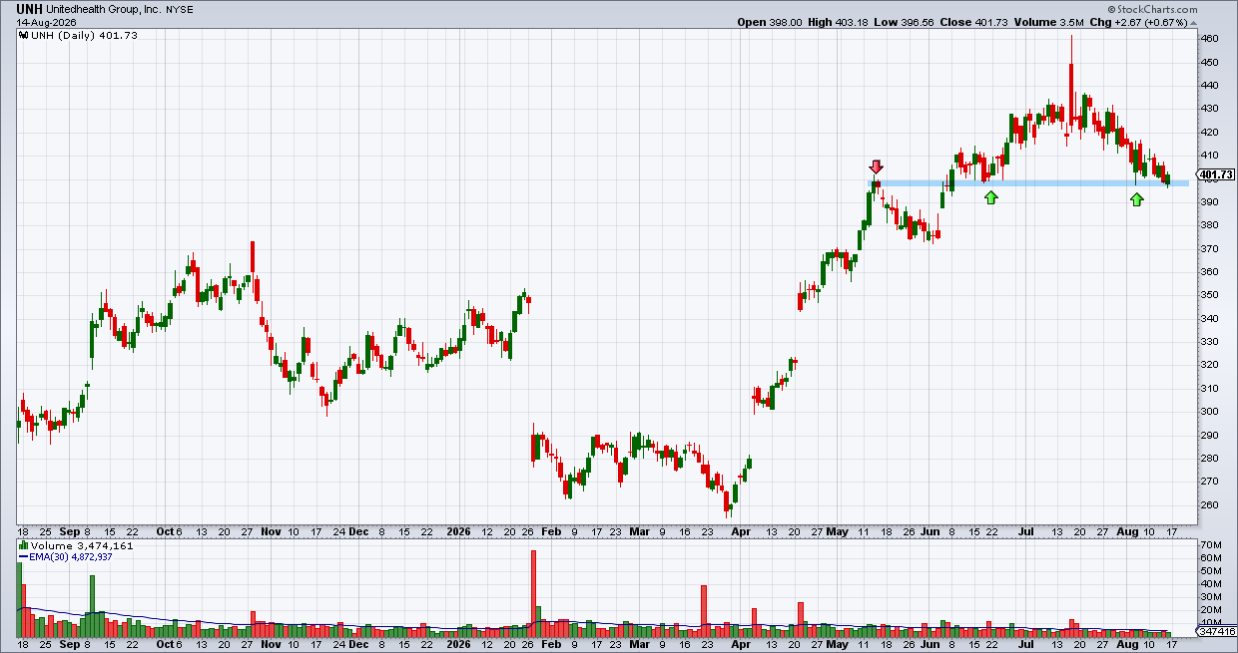Click the 40M volume axis label

coord(1211,584)
